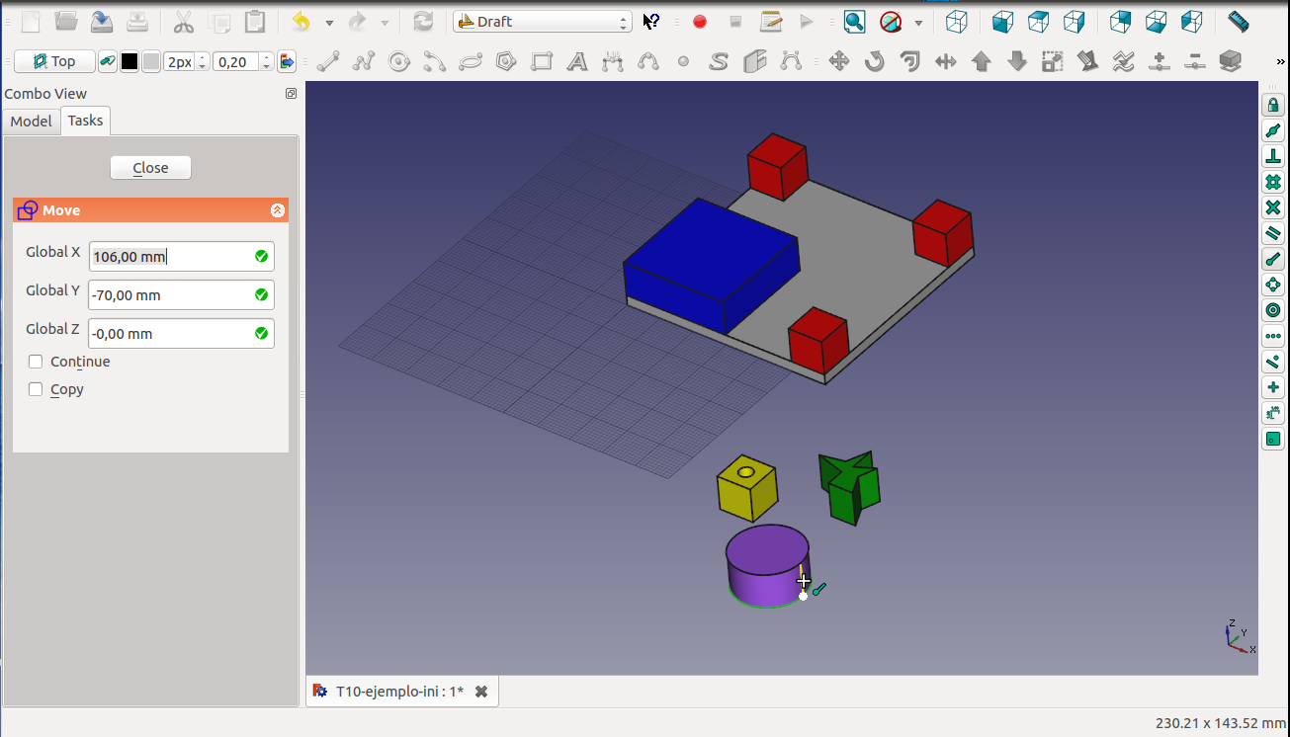Open the black line color swatch
Image resolution: width=1290 pixels, height=737 pixels.
tap(129, 62)
